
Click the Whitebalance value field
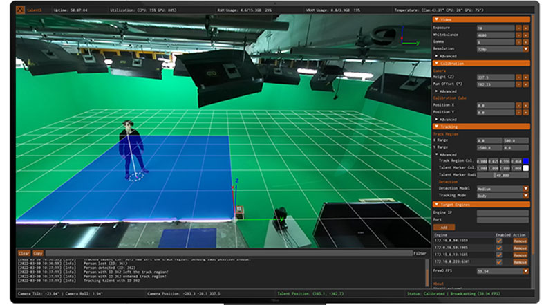tap(496, 35)
